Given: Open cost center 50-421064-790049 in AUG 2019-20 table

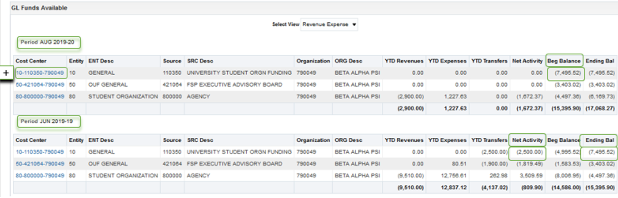Looking at the screenshot, I should tap(40, 85).
